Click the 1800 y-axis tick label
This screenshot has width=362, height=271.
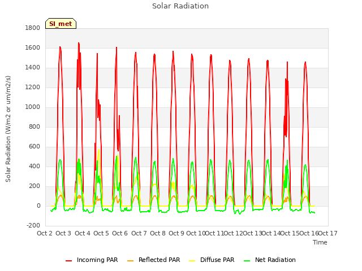(x=33, y=28)
